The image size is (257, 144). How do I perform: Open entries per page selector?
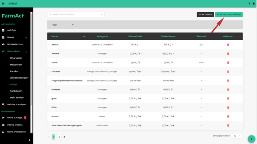pos(237,136)
